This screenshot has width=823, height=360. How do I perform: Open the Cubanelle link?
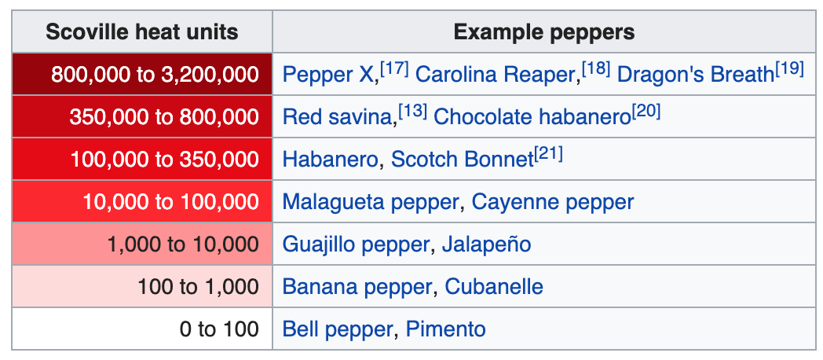click(x=494, y=287)
